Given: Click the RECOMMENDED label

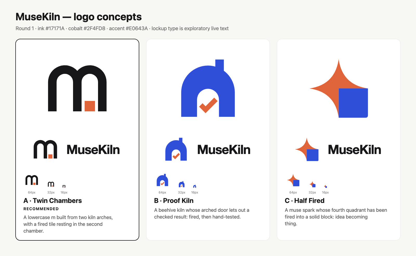Looking at the screenshot, I should pos(41,209).
